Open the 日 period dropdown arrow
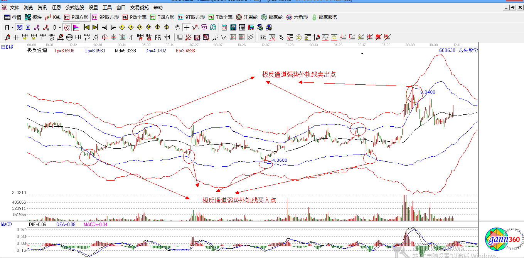524x258 pixels. click(12, 27)
